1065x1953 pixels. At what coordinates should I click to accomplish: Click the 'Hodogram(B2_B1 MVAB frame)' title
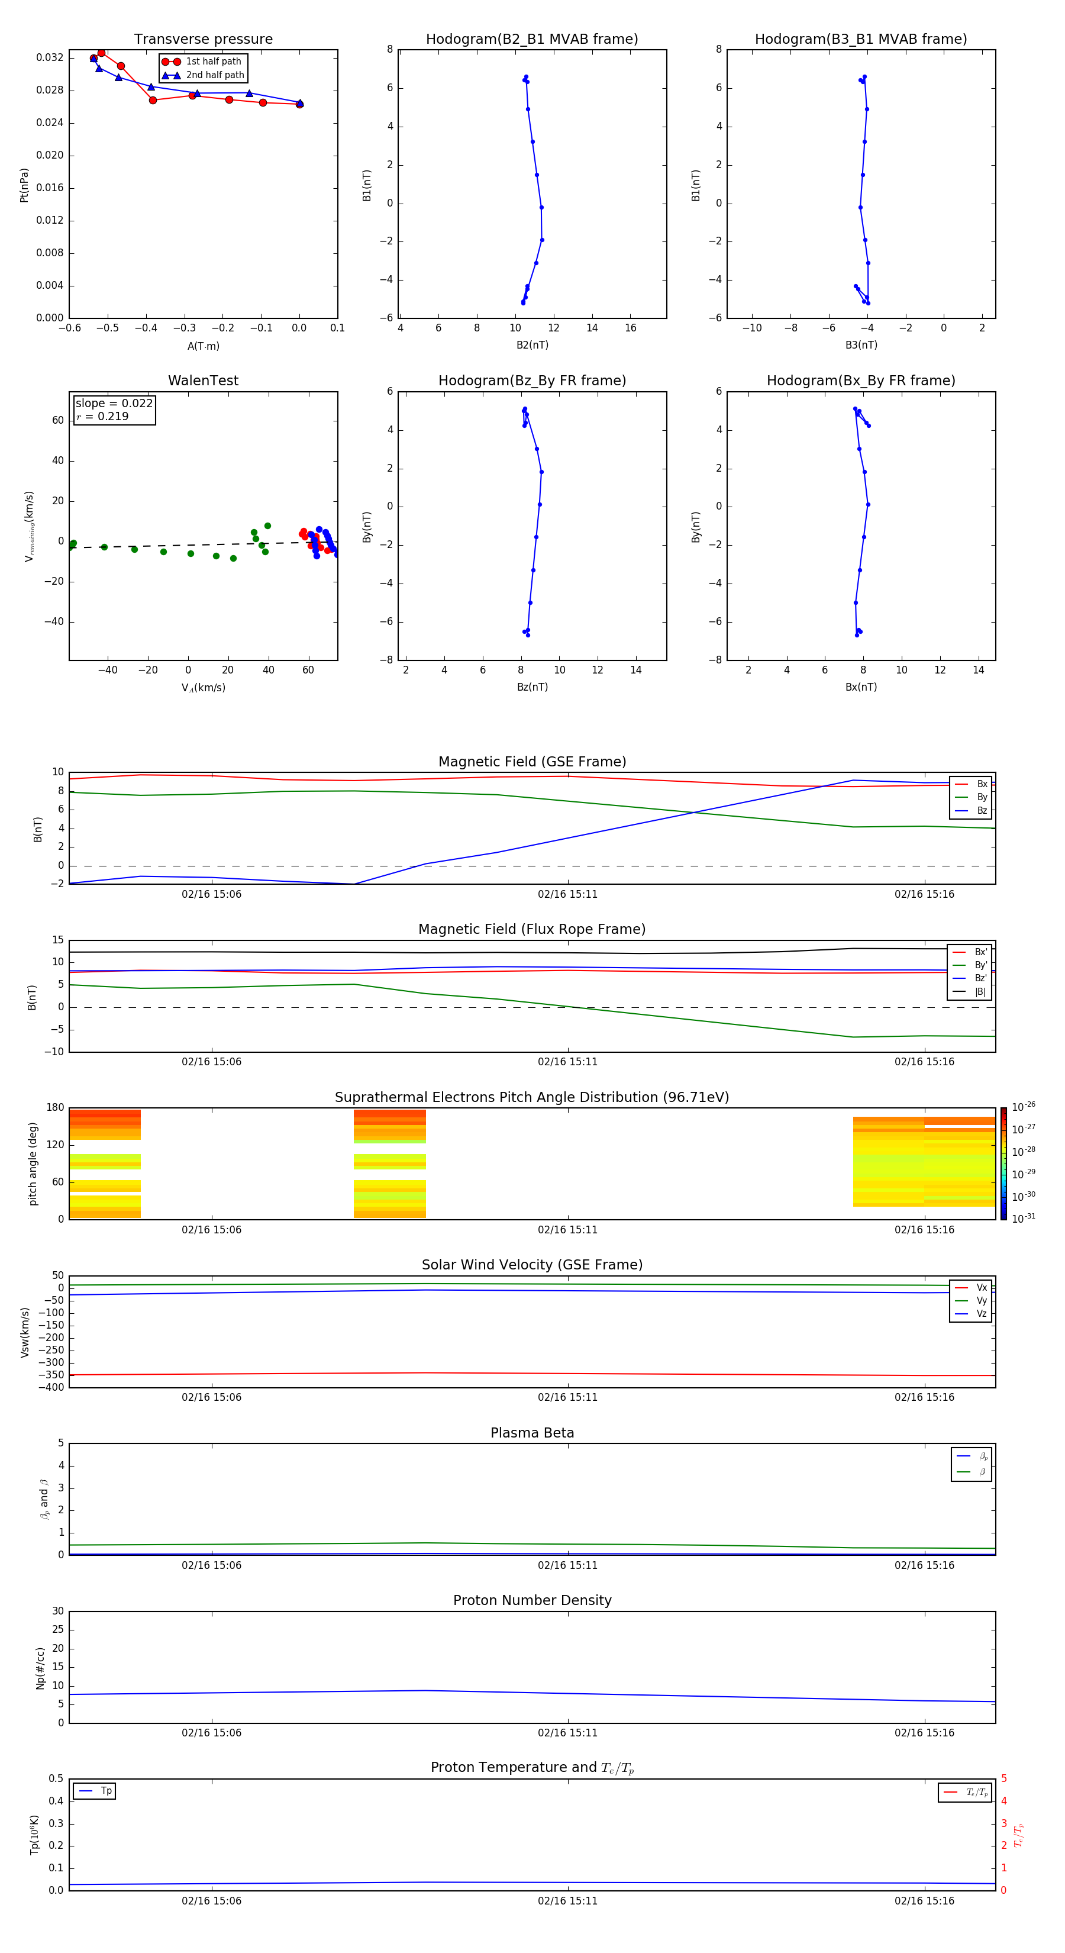[532, 38]
